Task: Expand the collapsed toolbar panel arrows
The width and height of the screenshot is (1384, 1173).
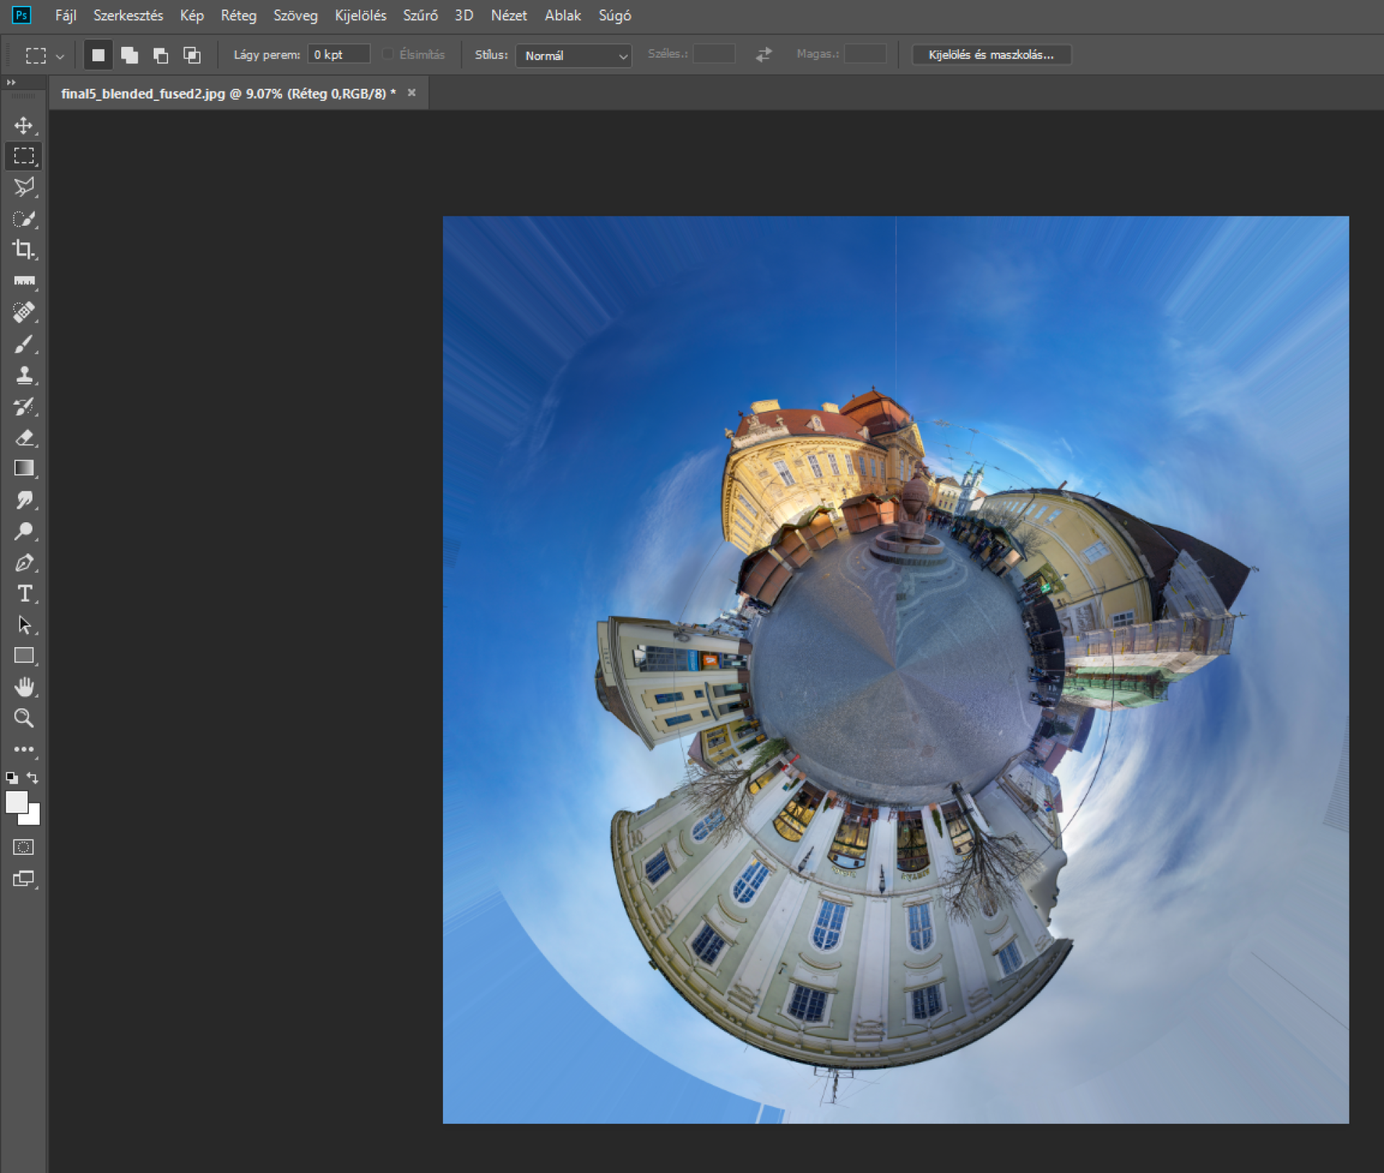Action: click(x=11, y=82)
